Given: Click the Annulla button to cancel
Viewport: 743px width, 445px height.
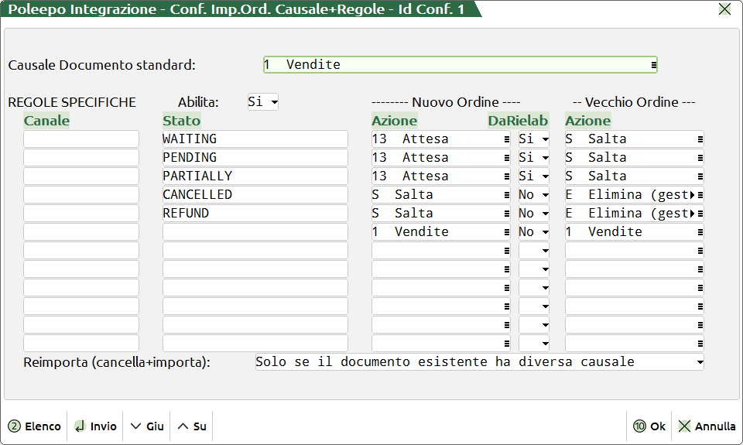Looking at the screenshot, I should (x=707, y=426).
